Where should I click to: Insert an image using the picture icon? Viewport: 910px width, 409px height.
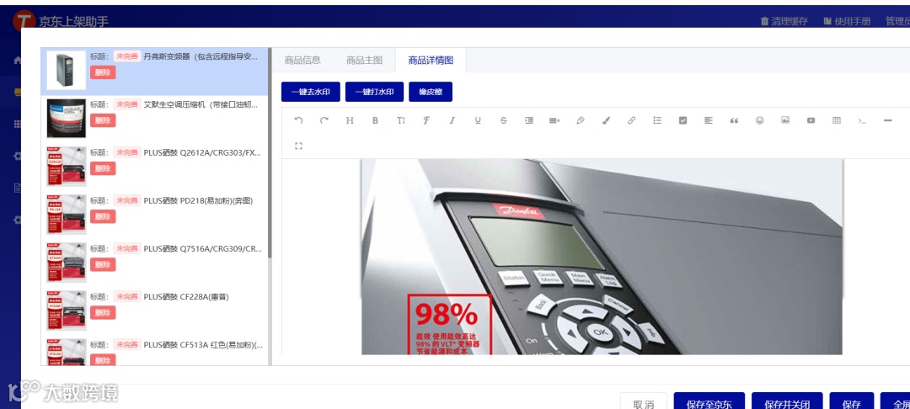pyautogui.click(x=785, y=120)
